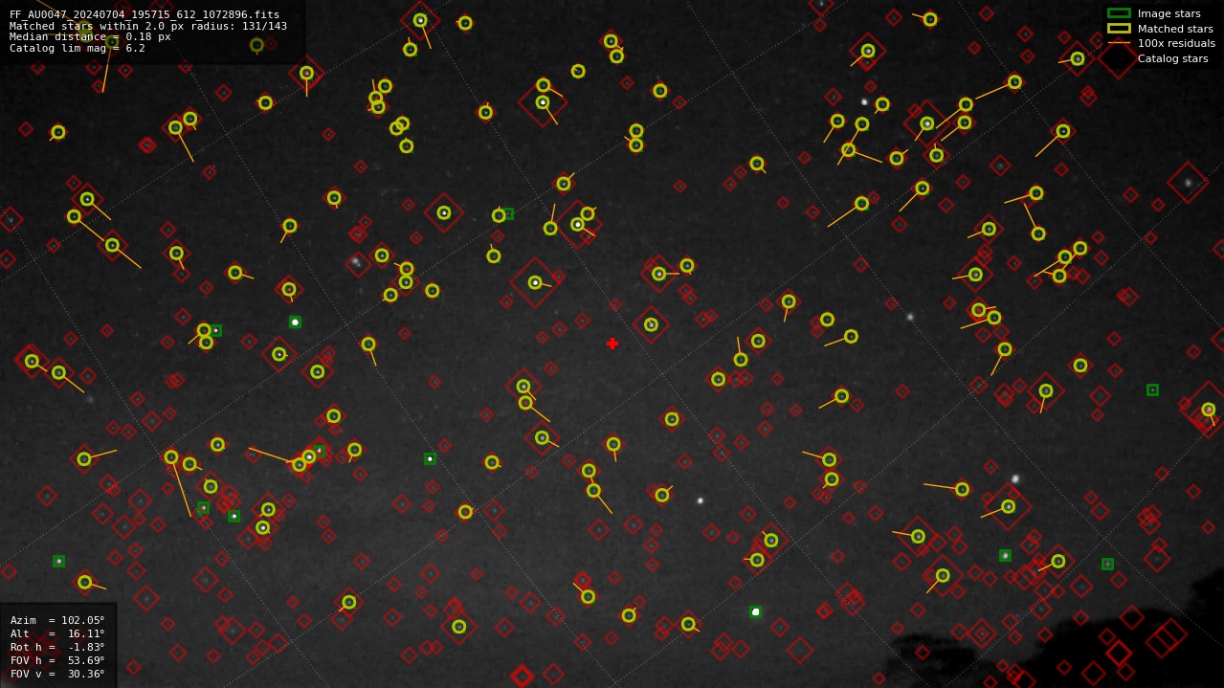Click the yellow Matched stars legend swatch
This screenshot has width=1224, height=688.
1119,29
